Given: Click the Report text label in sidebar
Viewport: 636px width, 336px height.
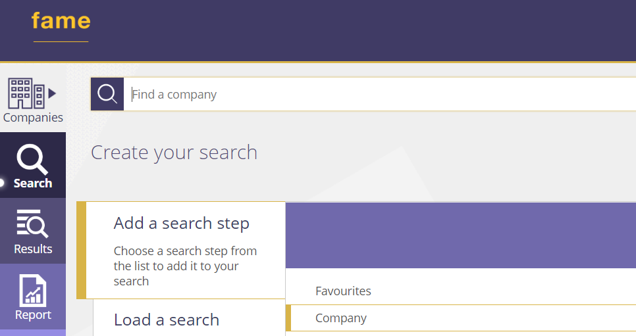Looking at the screenshot, I should click(x=33, y=315).
